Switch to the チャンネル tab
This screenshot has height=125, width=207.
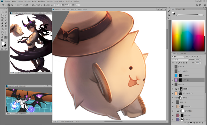pyautogui.click(x=184, y=54)
